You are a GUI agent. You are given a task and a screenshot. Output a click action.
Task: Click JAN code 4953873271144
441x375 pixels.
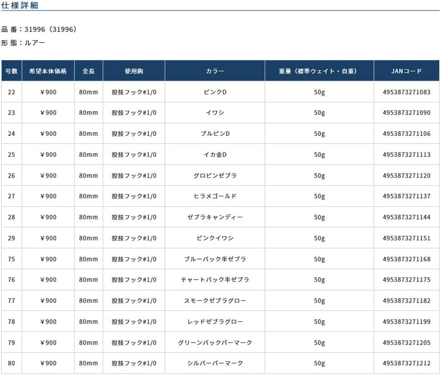click(x=406, y=217)
